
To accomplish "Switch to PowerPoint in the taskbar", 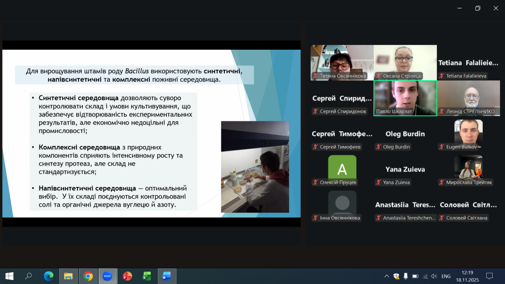I will (x=127, y=276).
